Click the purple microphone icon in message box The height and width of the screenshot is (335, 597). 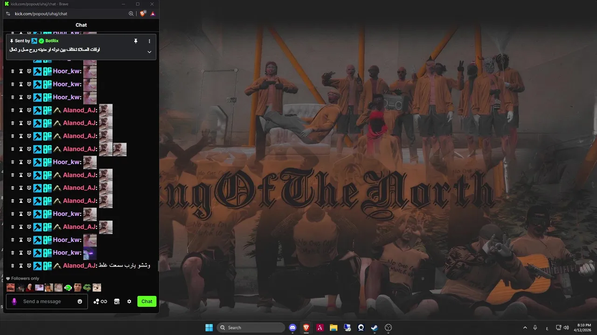(14, 301)
